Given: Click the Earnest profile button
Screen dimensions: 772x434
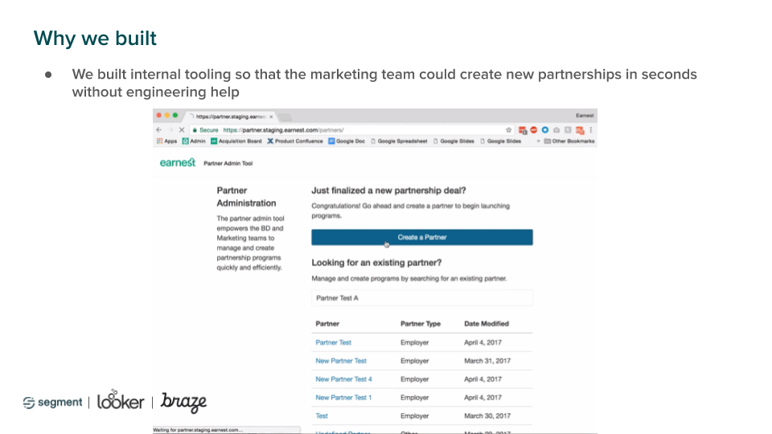Looking at the screenshot, I should (585, 116).
